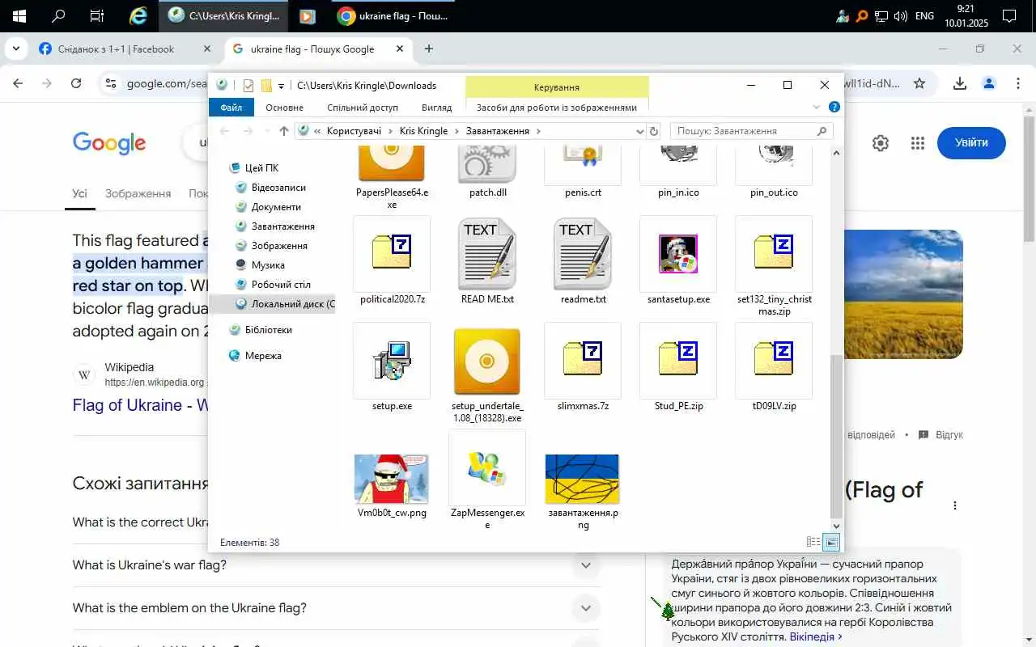Select pin_out.ico file
Viewport: 1036px width, 647px height.
[774, 171]
